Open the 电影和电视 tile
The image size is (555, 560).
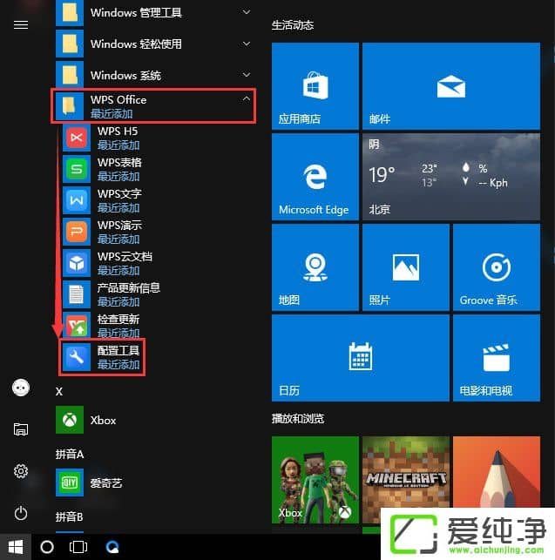tap(497, 358)
